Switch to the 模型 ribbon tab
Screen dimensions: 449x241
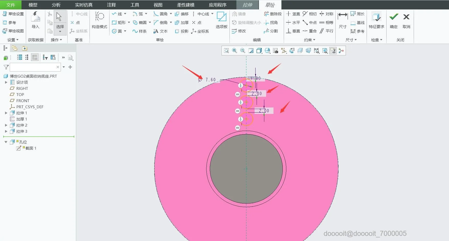[33, 5]
